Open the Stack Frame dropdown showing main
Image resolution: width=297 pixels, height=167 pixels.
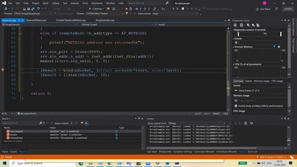175,13
